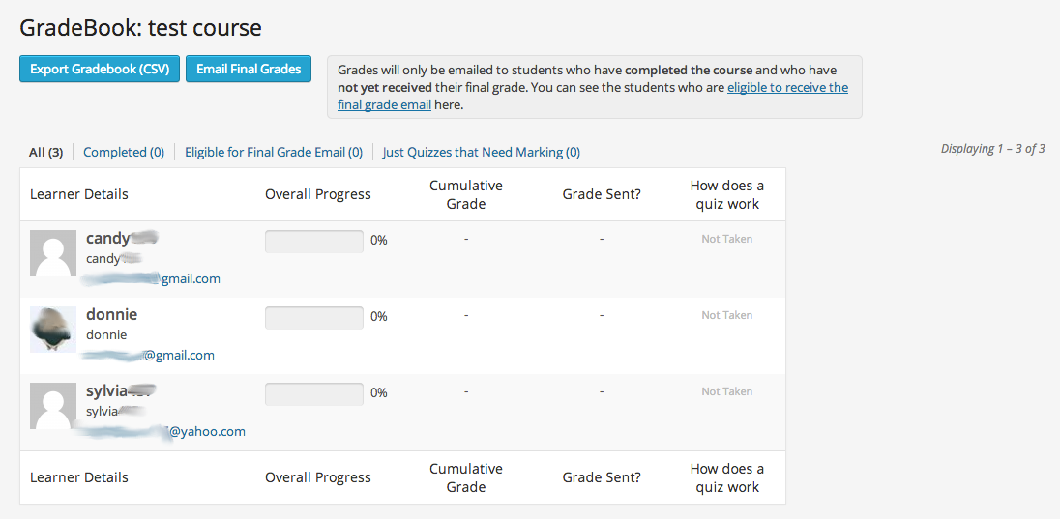The image size is (1060, 519).
Task: Click the top Learner Details column header
Action: click(79, 194)
